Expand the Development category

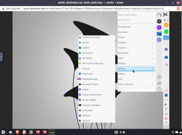(x=136, y=27)
